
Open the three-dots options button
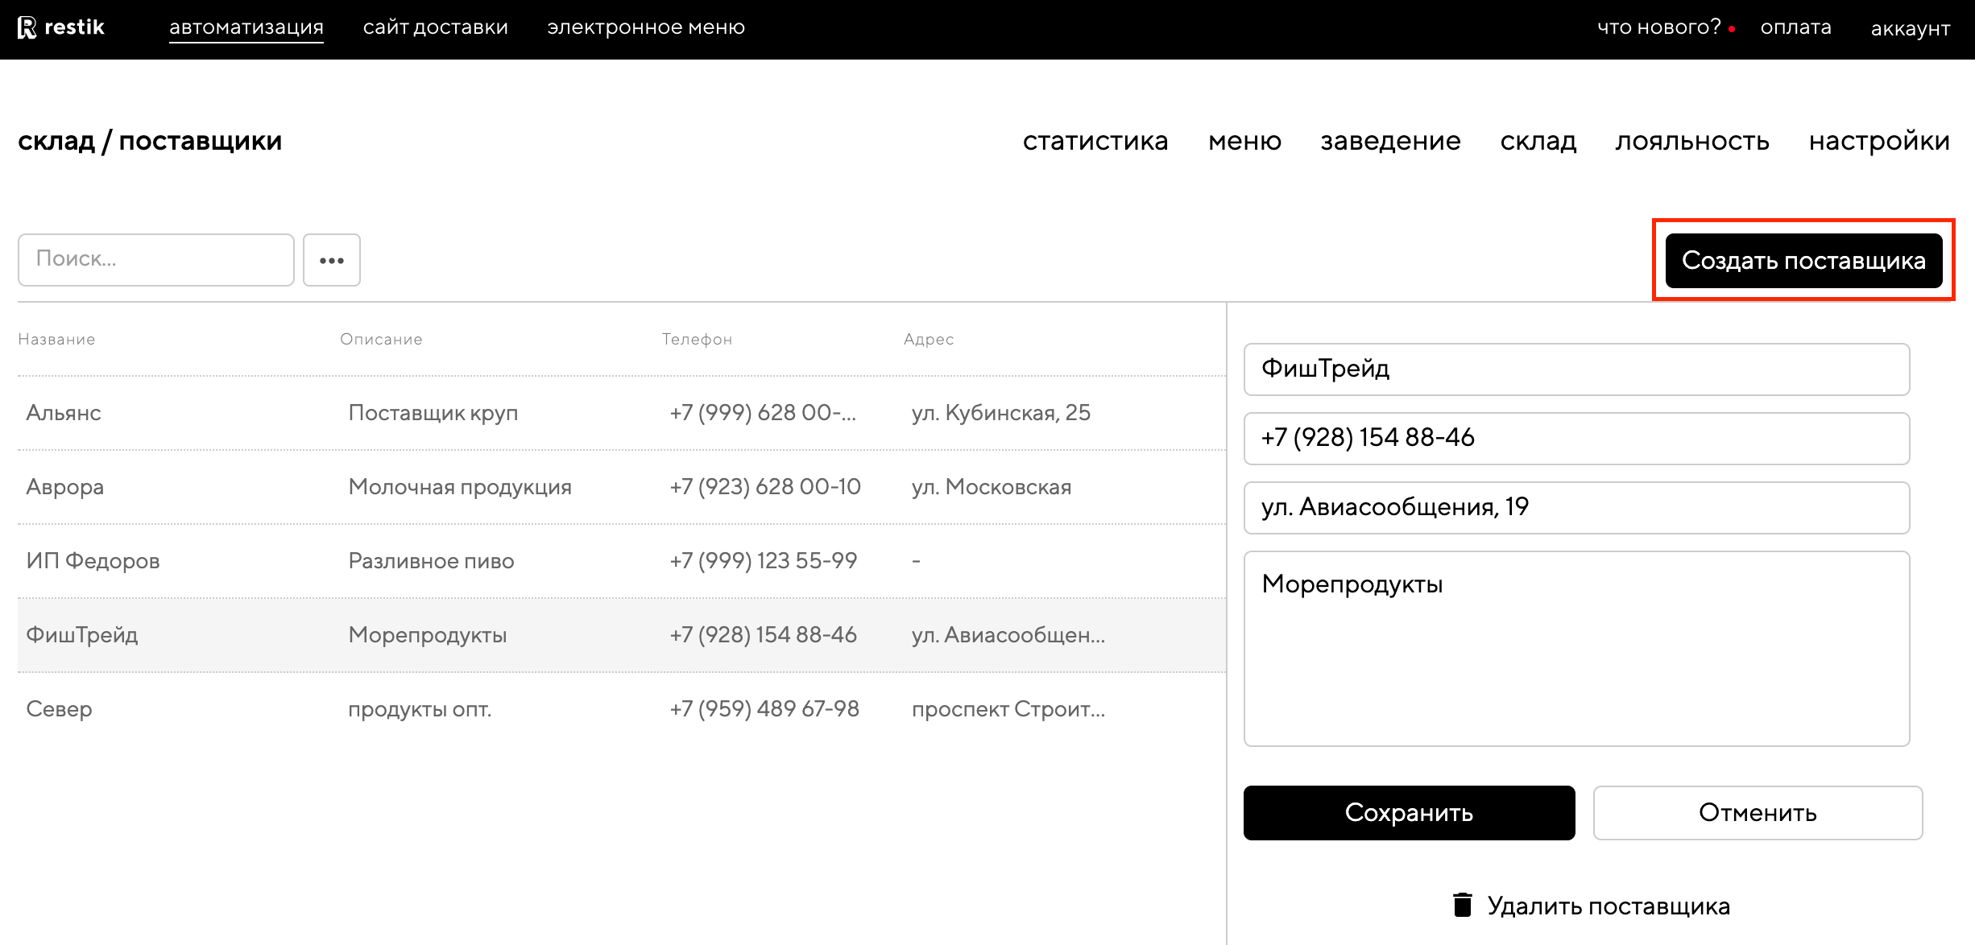point(332,260)
